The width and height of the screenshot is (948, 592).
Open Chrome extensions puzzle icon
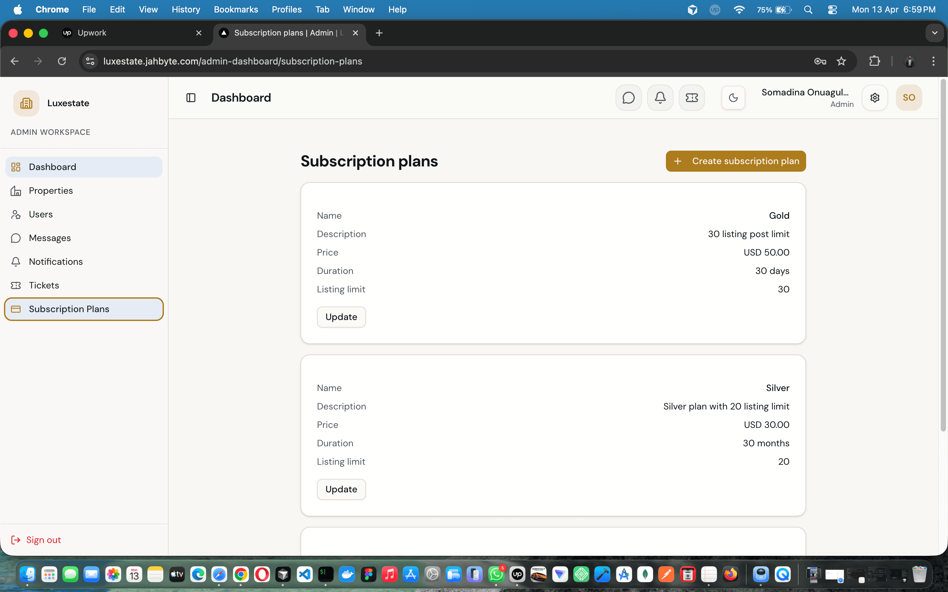875,61
